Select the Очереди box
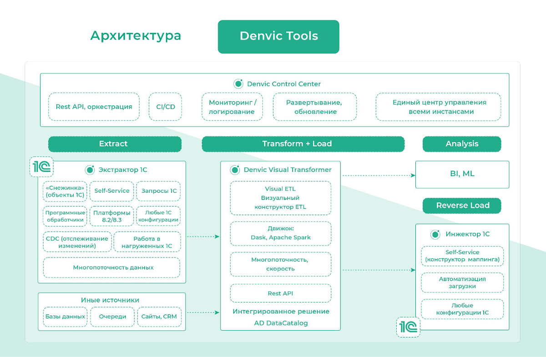 click(112, 317)
